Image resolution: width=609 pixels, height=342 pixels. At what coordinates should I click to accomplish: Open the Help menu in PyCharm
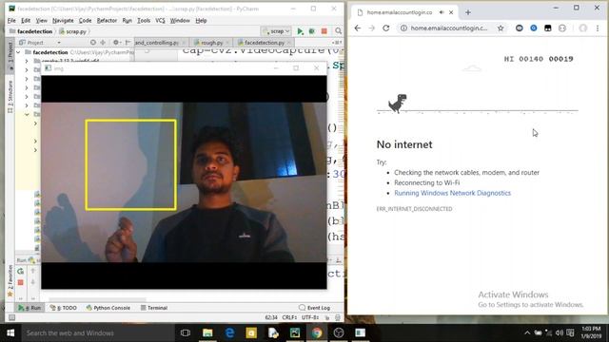pyautogui.click(x=201, y=21)
